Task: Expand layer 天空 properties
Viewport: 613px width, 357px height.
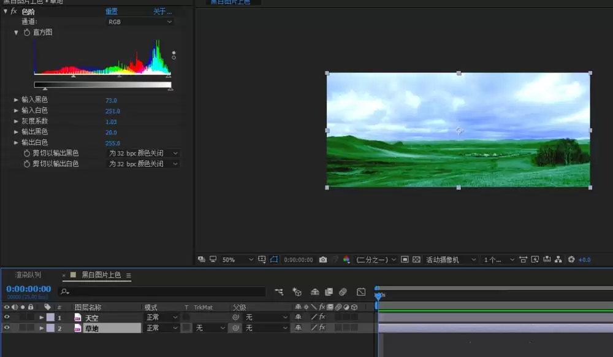Action: (x=42, y=318)
